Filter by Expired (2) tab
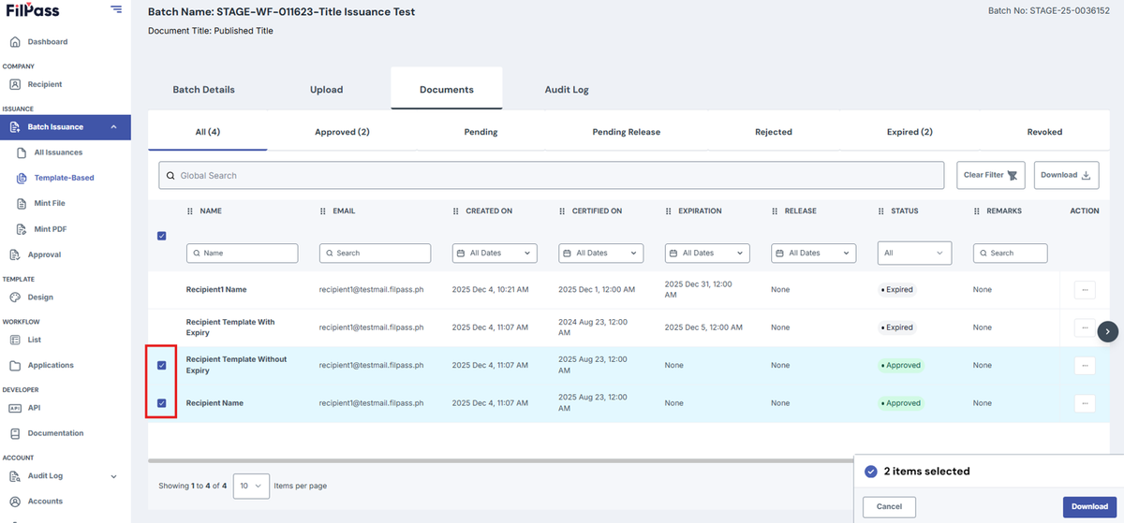Viewport: 1124px width, 523px height. pos(910,132)
